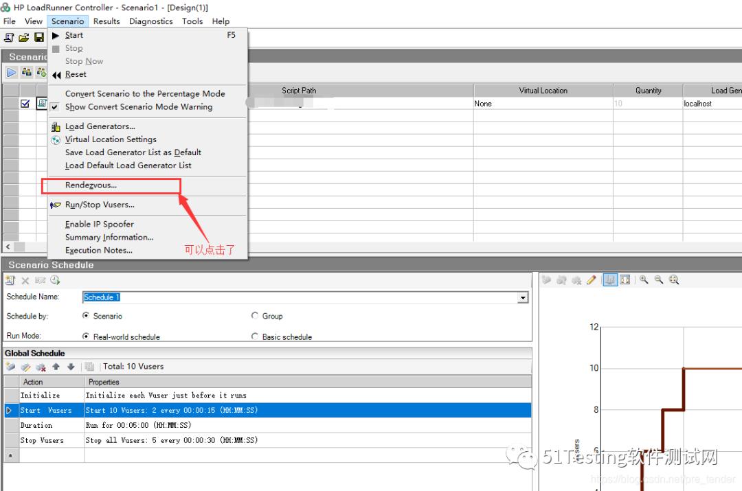Select the Real-world schedule radio button
742x491 pixels.
86,336
